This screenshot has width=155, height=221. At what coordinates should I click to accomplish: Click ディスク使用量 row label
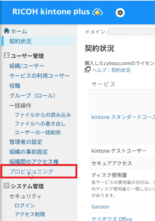tap(109, 175)
